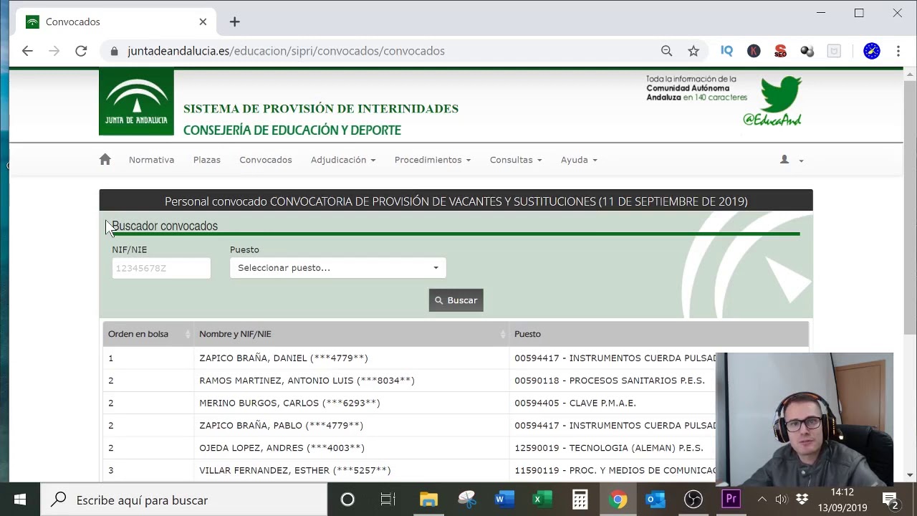Click the NIF/NIE input field
The height and width of the screenshot is (516, 917).
click(161, 268)
